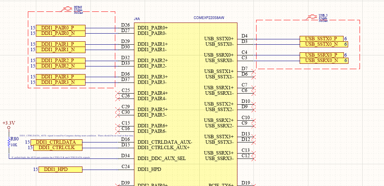Select the DDI1_PAIR2_N port
Screen dimensions: 384x186
(60, 66)
